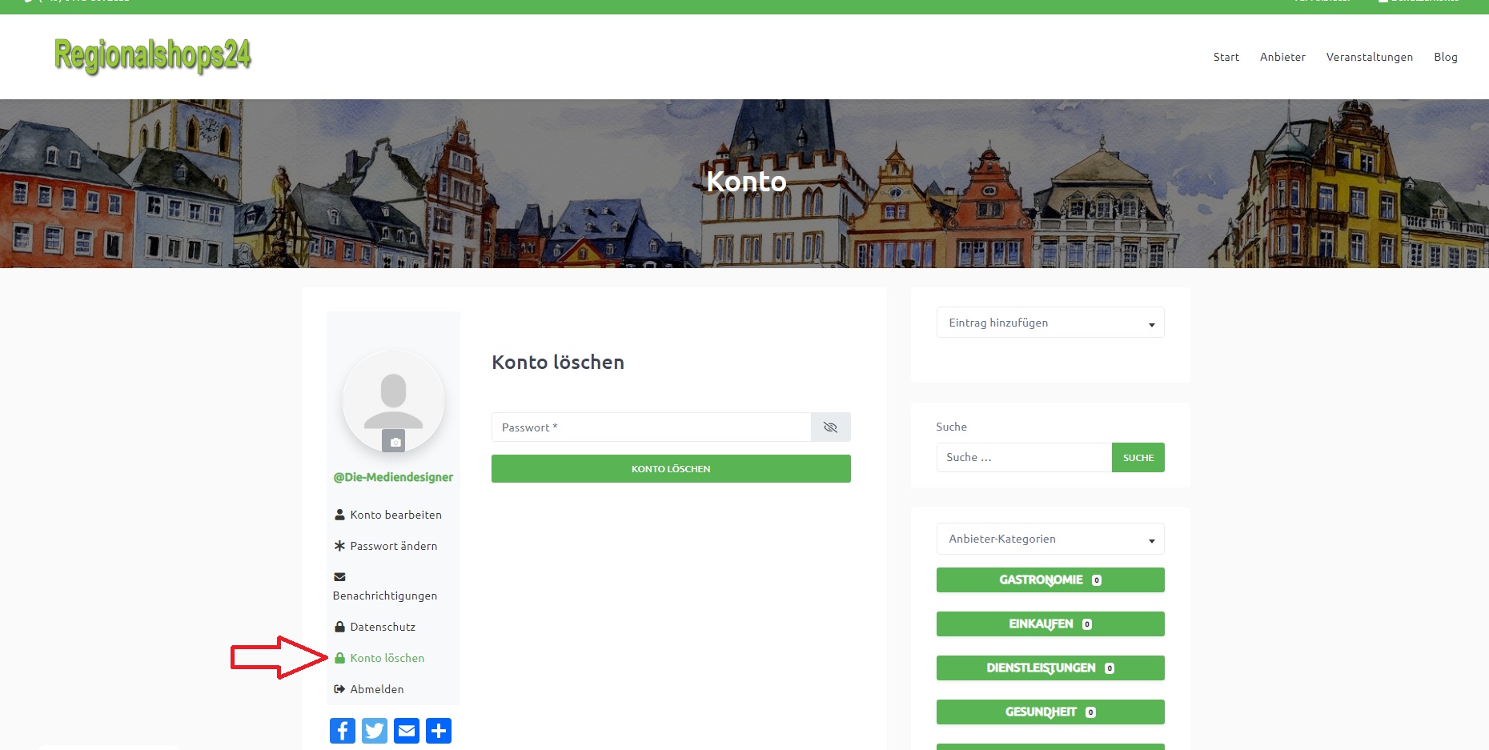Click Abmelden to log out
The image size is (1489, 750).
(376, 689)
